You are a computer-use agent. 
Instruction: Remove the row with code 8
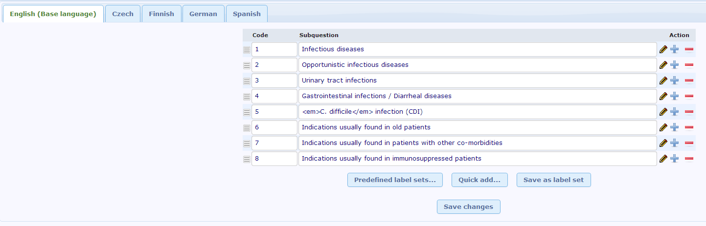(689, 159)
